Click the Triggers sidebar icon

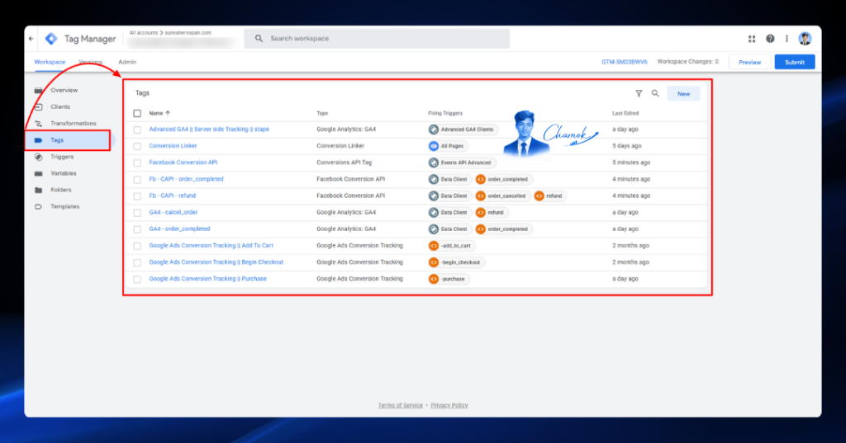38,157
